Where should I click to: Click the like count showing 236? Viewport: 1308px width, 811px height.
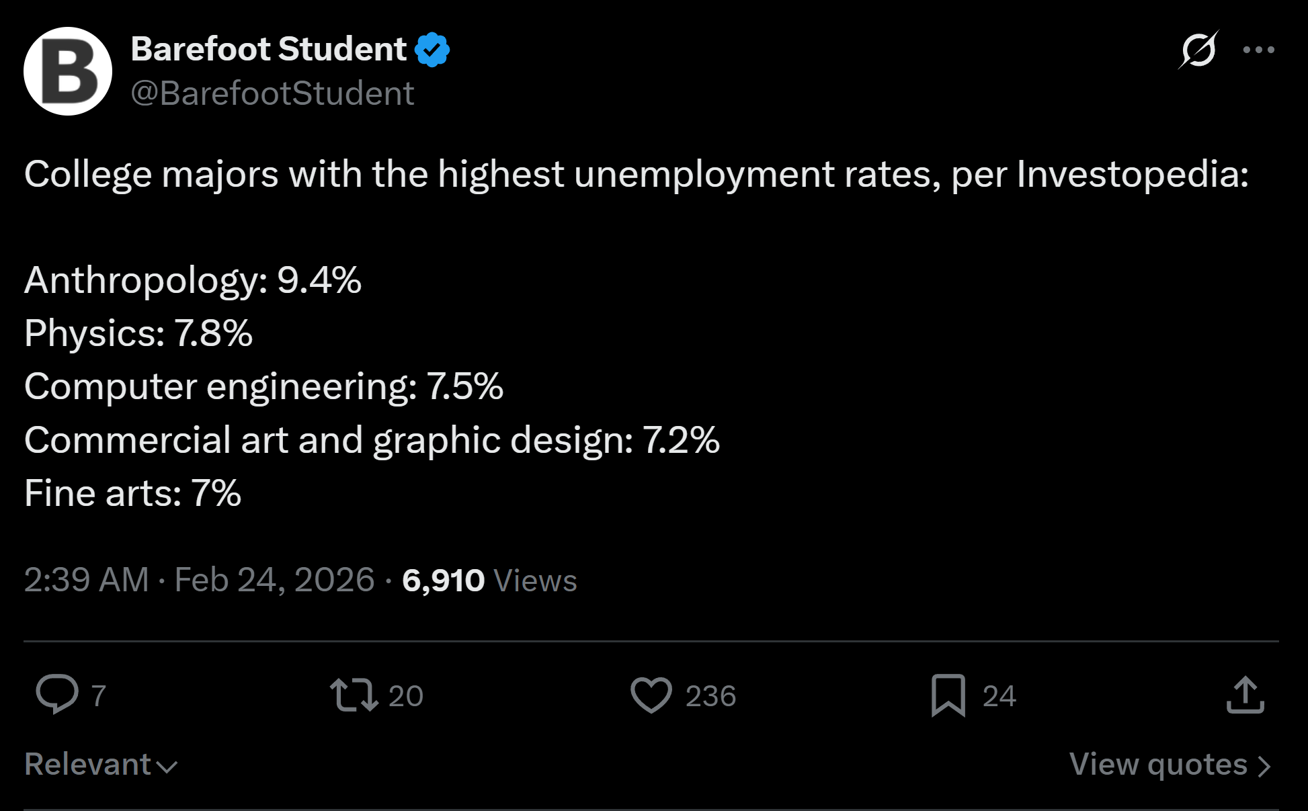pyautogui.click(x=710, y=696)
